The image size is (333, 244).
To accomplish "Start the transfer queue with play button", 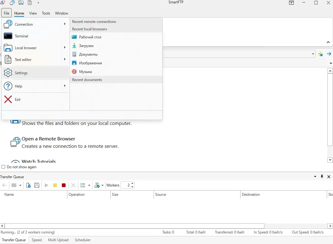I will click(x=46, y=185).
